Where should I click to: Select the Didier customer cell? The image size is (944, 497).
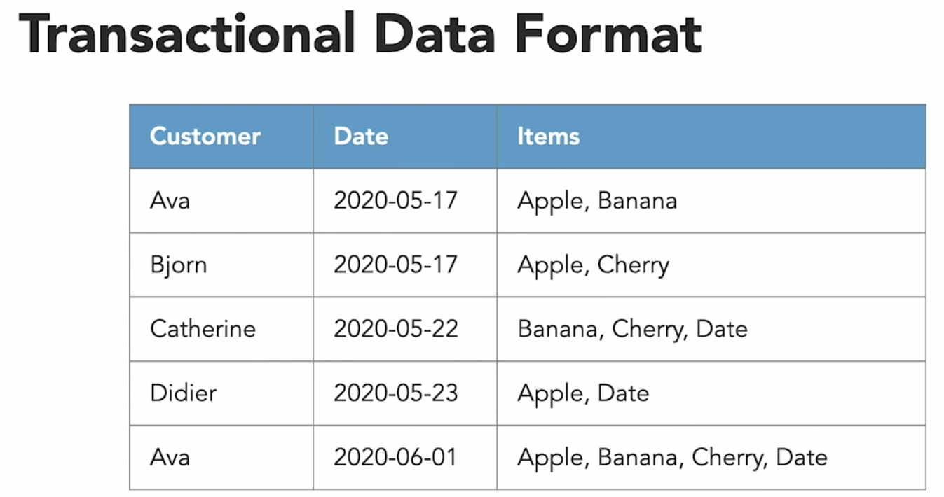point(183,393)
